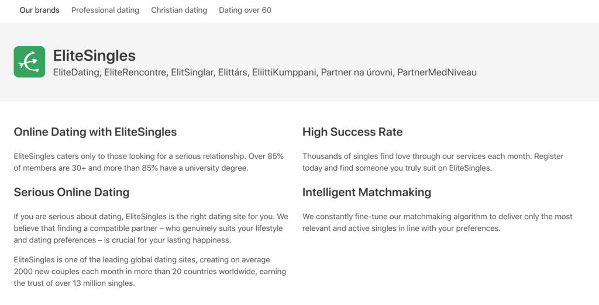Open the Christian dating link
The width and height of the screenshot is (599, 305).
coord(179,11)
